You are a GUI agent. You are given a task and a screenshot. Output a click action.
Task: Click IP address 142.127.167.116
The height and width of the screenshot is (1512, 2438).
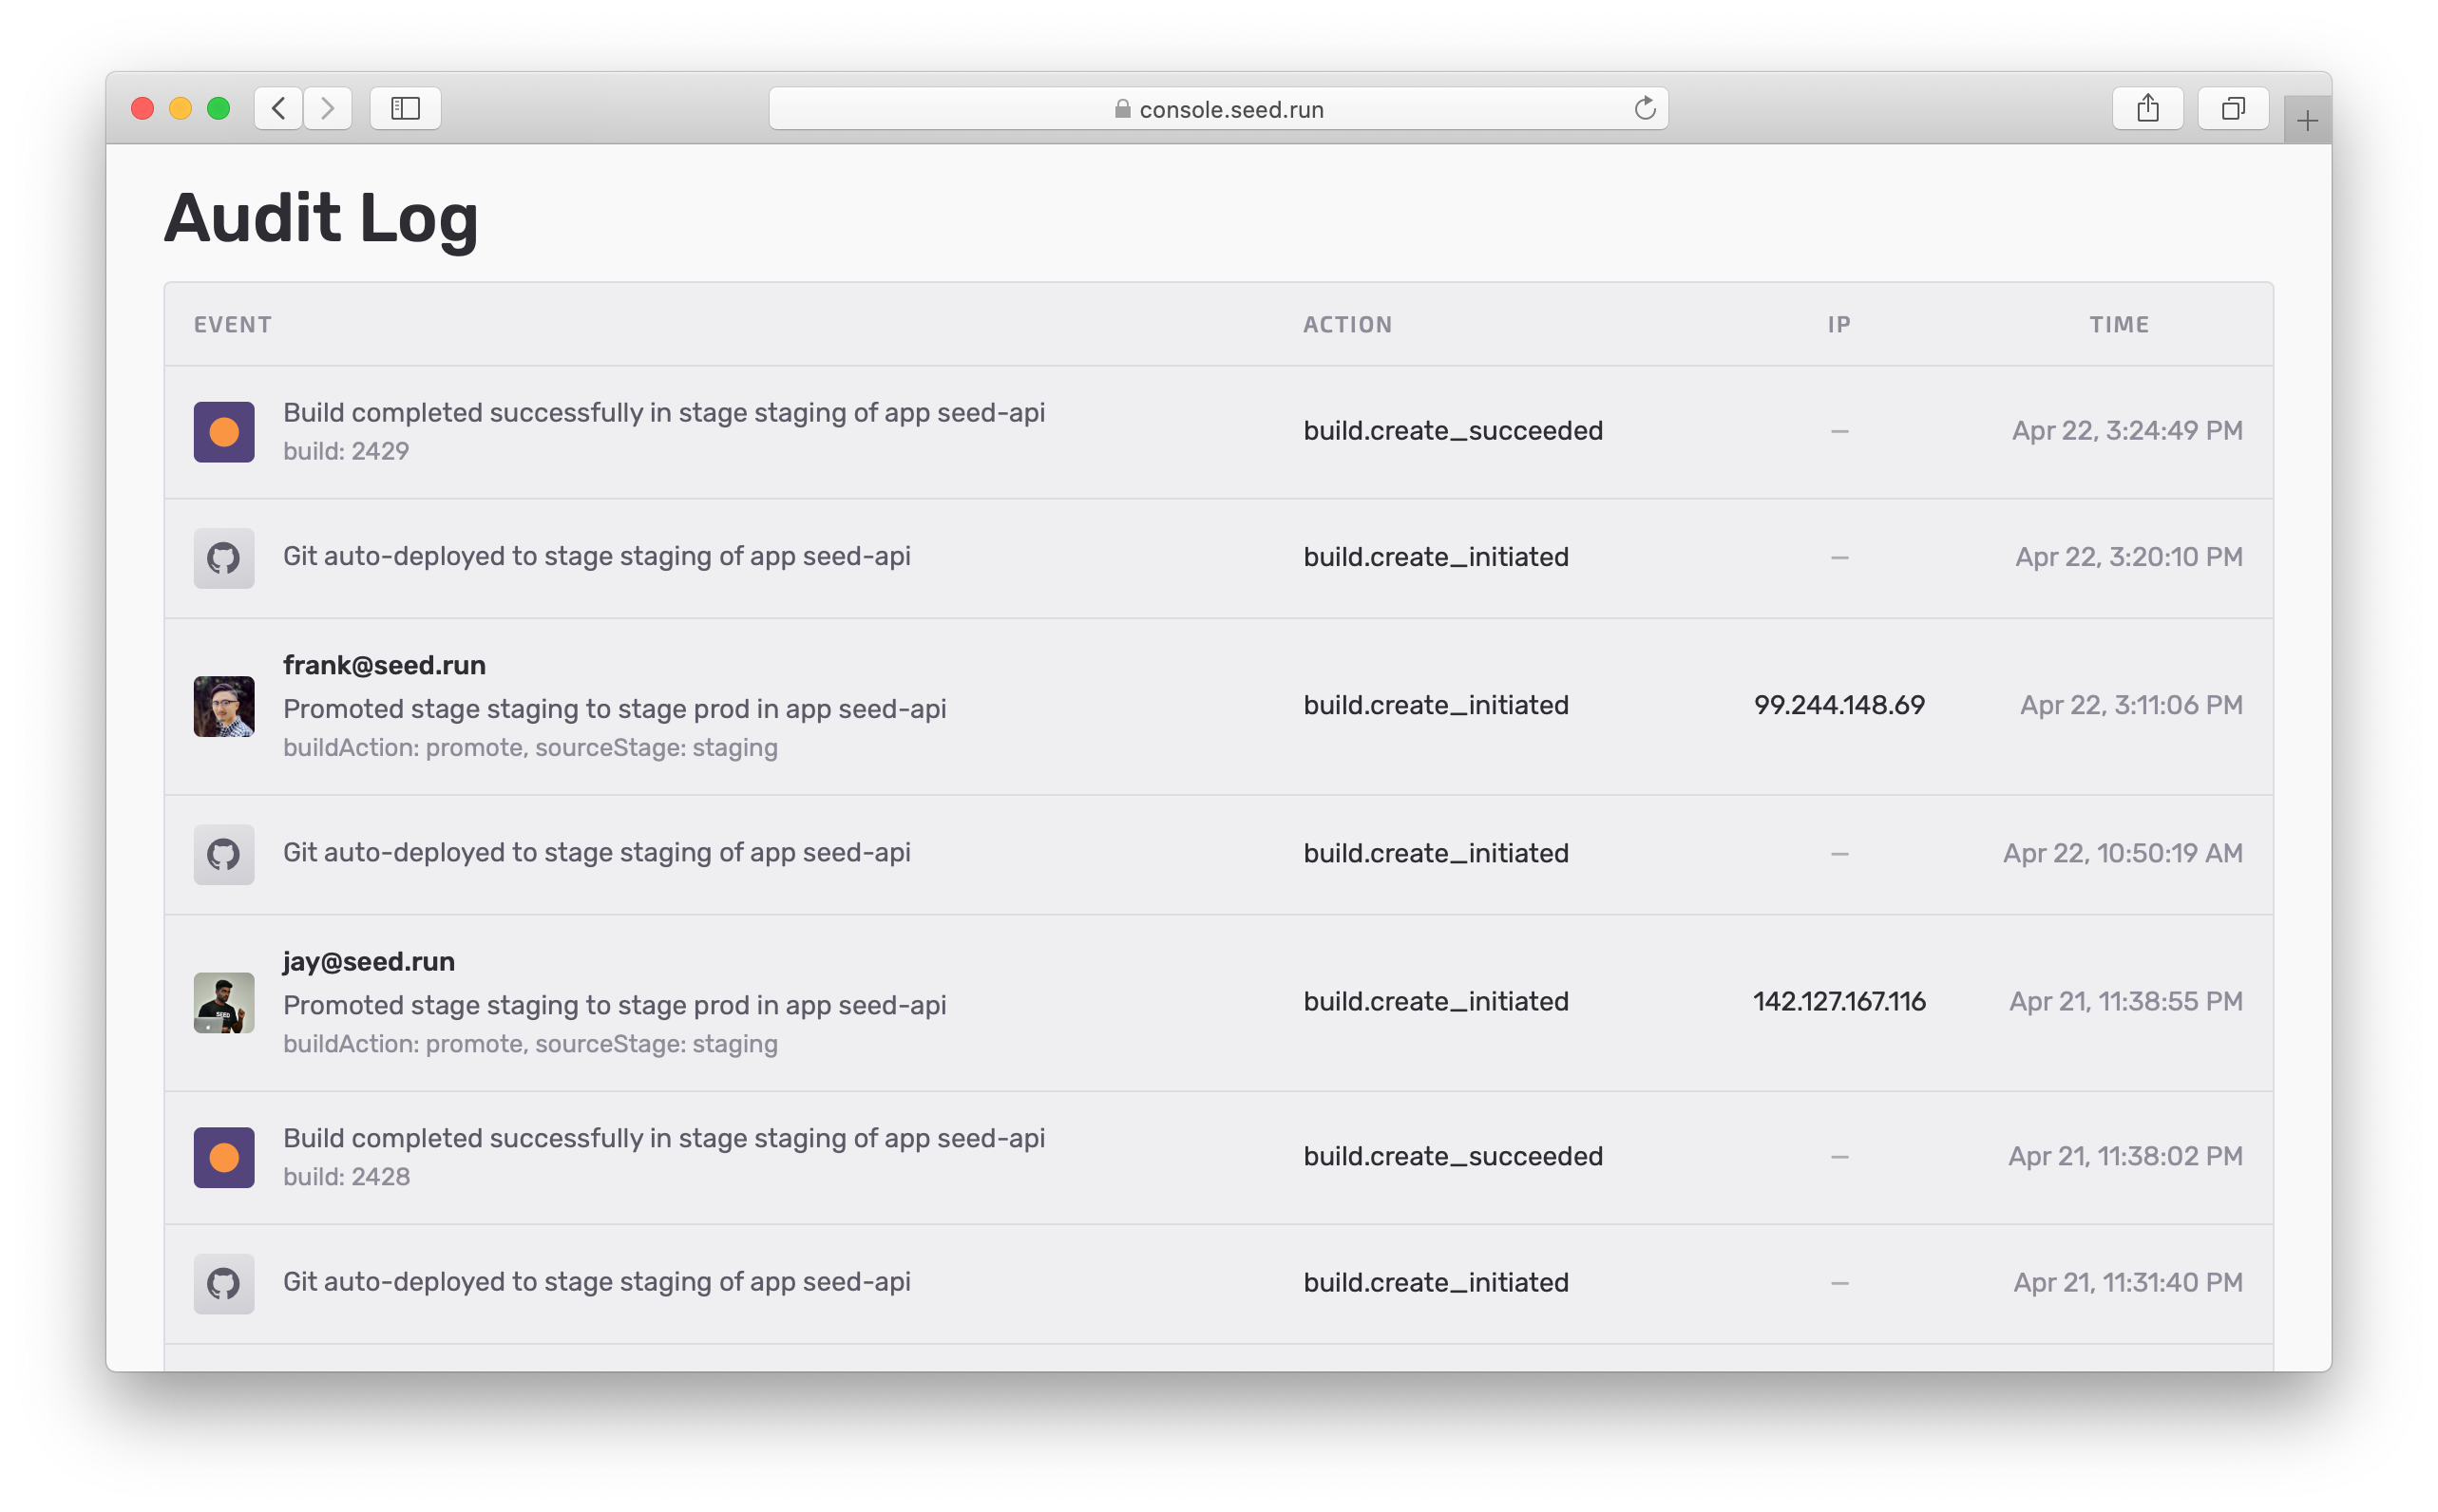pyautogui.click(x=1838, y=1001)
